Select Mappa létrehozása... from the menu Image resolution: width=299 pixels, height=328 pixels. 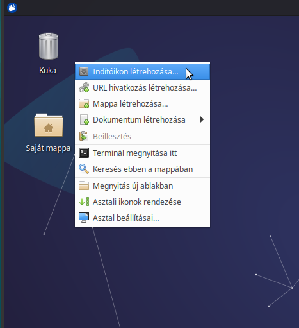142,103
